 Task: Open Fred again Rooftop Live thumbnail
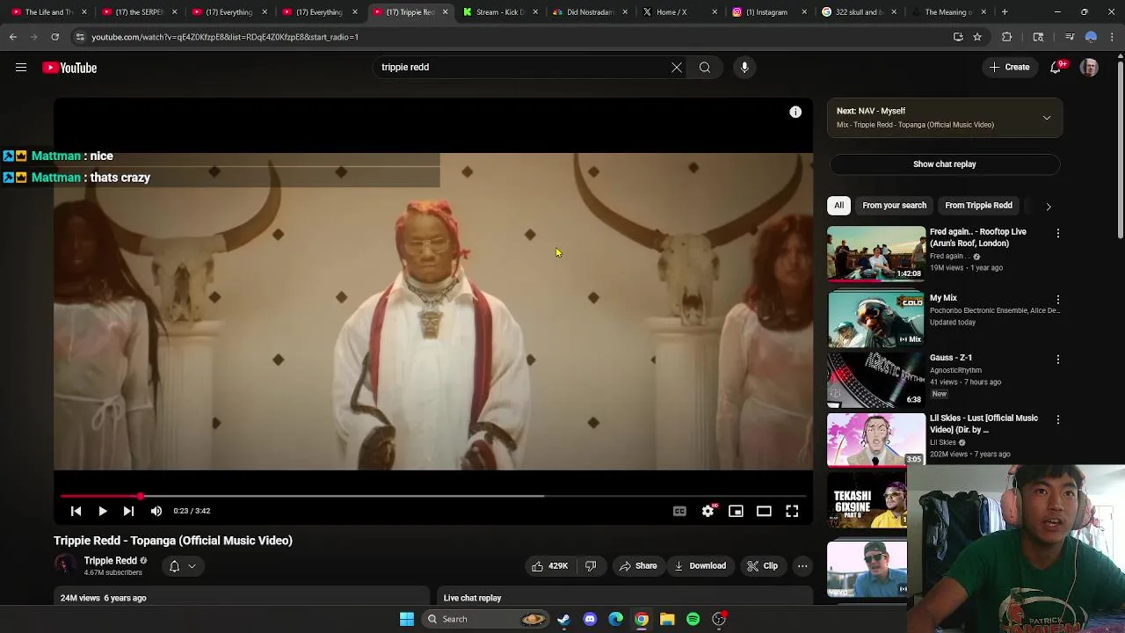coord(876,255)
